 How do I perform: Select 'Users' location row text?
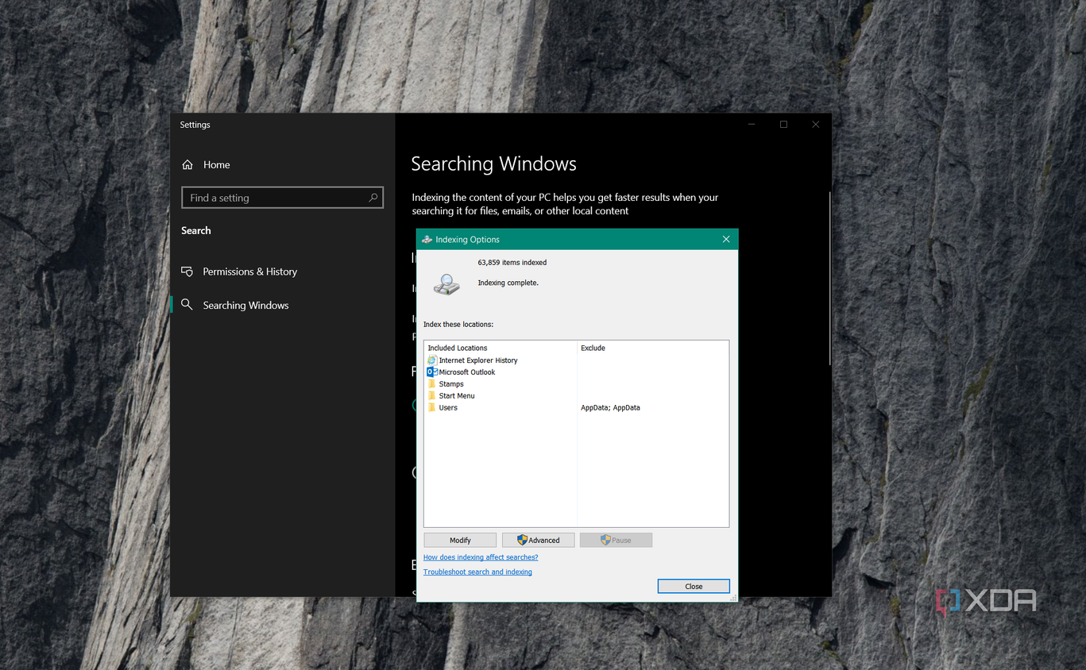[x=448, y=408]
